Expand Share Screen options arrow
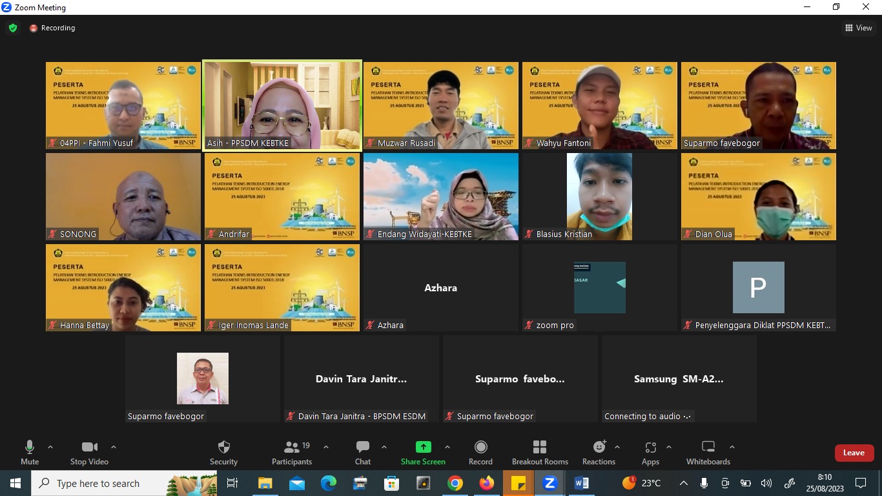The image size is (882, 496). [x=447, y=447]
